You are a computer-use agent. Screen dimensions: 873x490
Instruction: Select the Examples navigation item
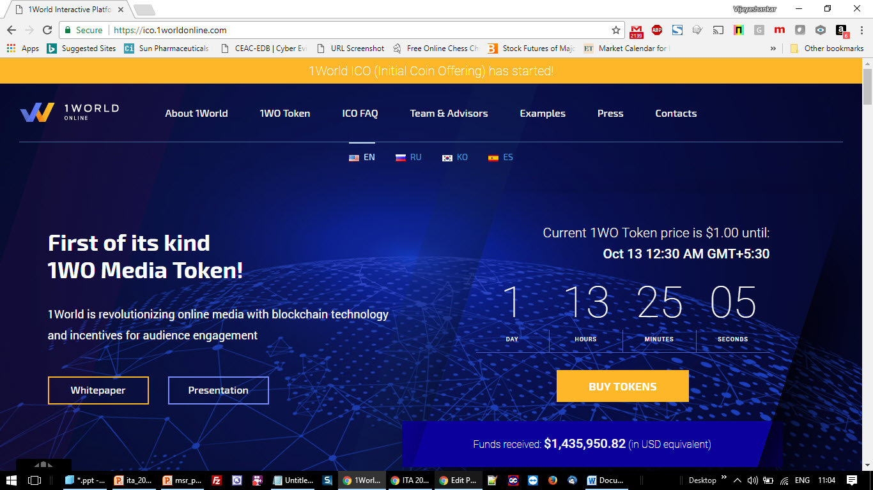pyautogui.click(x=543, y=114)
